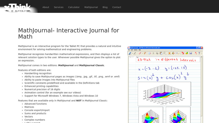Open the Contact navigation item
The image size is (219, 123).
coord(117,7)
